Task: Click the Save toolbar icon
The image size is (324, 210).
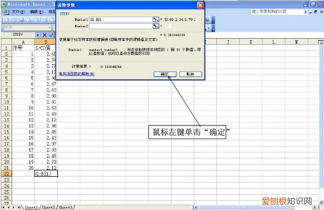Action: tap(22, 20)
